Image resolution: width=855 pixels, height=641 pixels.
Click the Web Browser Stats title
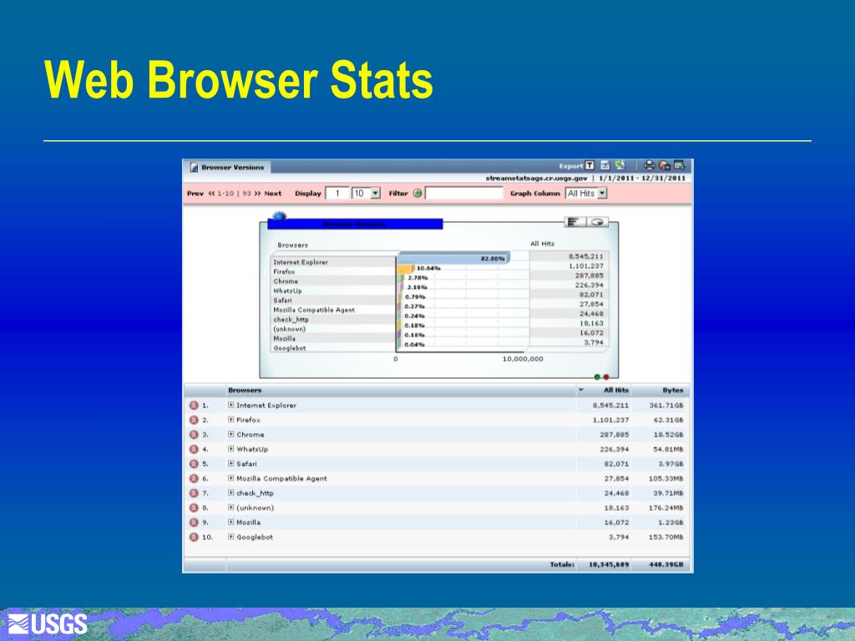(x=238, y=79)
